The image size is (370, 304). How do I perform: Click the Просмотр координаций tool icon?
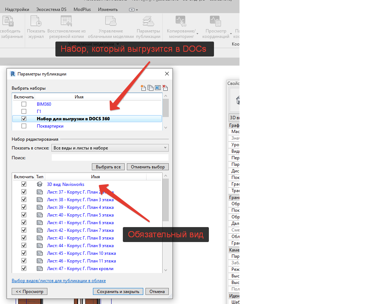click(x=215, y=21)
